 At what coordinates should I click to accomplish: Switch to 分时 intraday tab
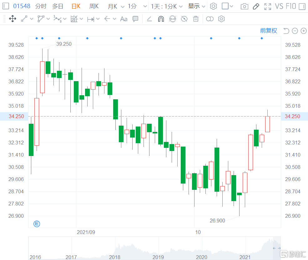tap(41, 6)
